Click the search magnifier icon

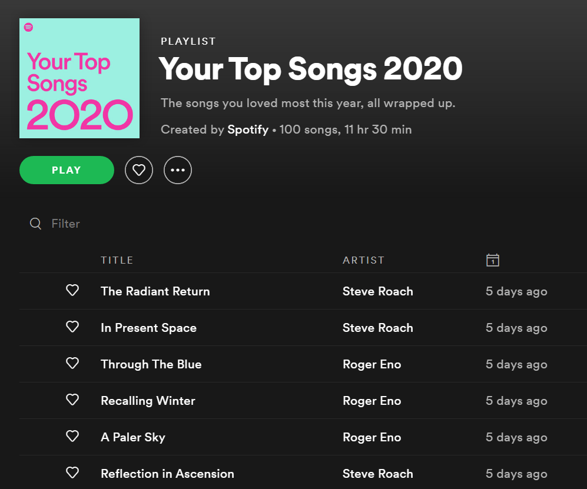36,224
